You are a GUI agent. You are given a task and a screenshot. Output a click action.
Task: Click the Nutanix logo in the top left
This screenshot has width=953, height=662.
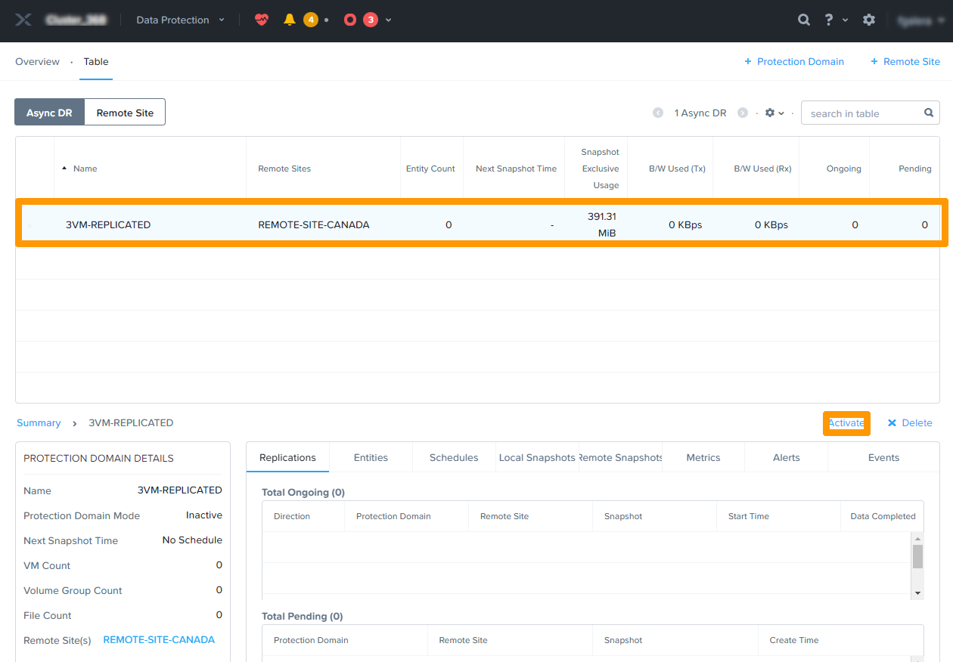click(23, 20)
